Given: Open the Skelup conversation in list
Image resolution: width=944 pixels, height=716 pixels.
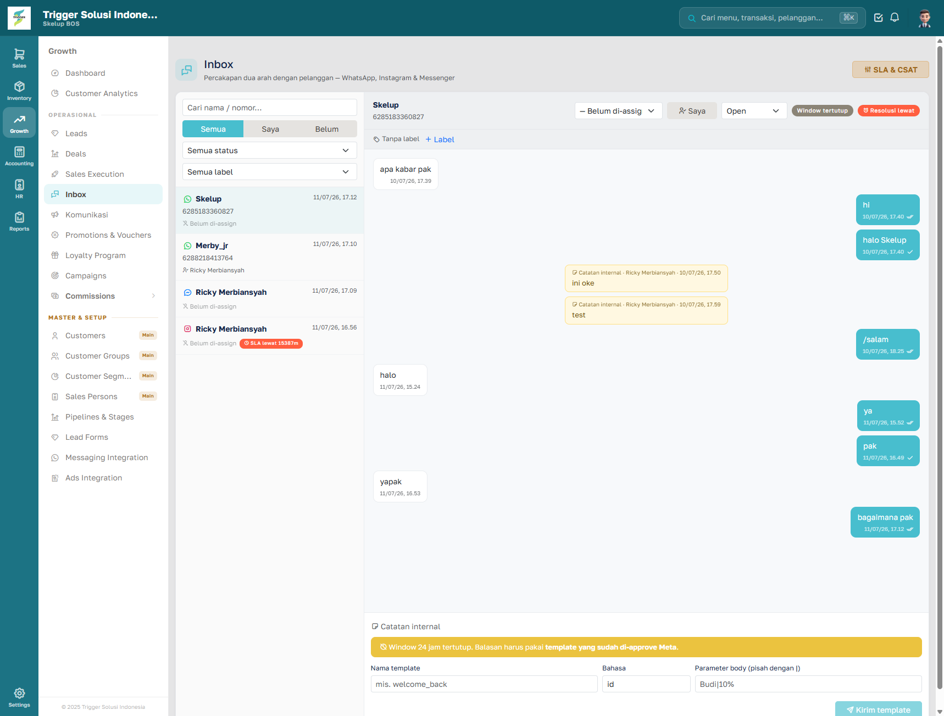Looking at the screenshot, I should click(x=269, y=210).
